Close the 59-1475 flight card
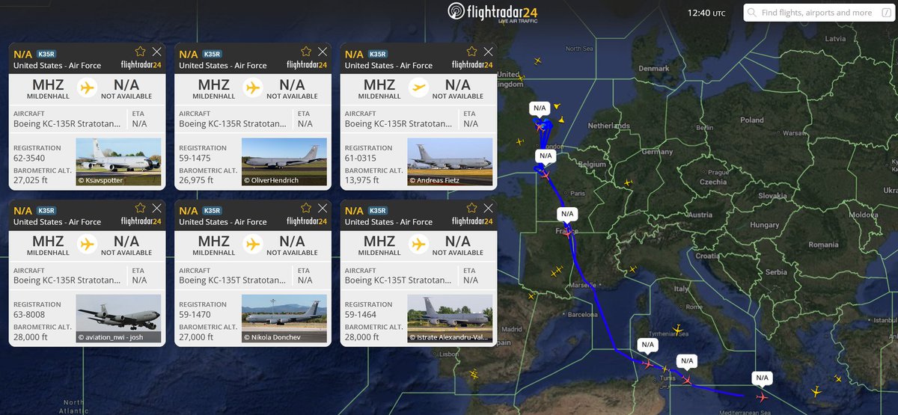898x415 pixels. [x=322, y=52]
